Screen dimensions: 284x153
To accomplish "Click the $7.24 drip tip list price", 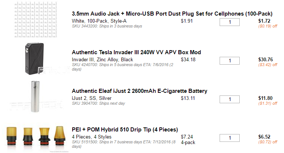I will [186, 137].
